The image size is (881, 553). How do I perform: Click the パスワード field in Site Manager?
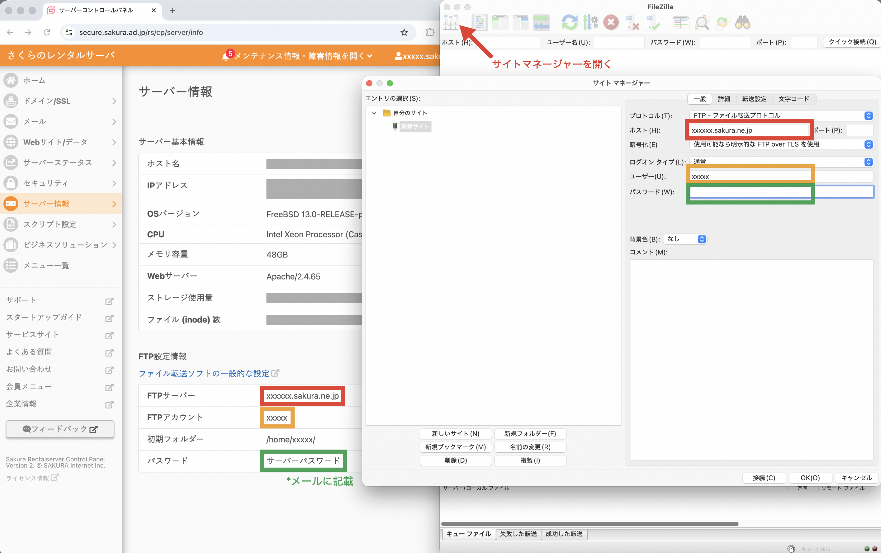(781, 192)
